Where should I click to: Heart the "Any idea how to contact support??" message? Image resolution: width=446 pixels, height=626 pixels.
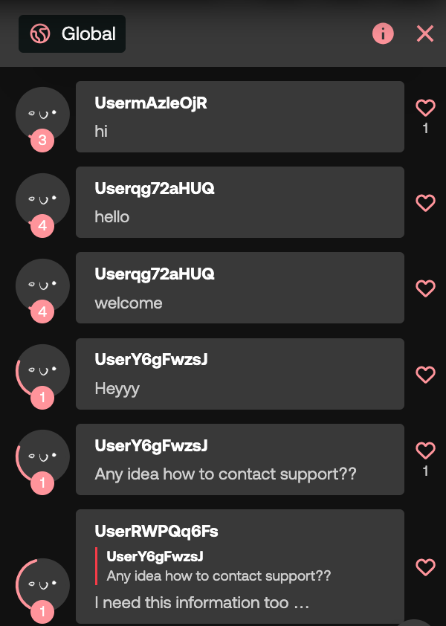coord(425,451)
